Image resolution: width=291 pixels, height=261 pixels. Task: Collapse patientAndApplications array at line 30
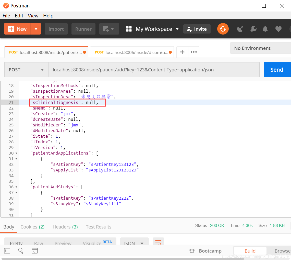pos(16,153)
